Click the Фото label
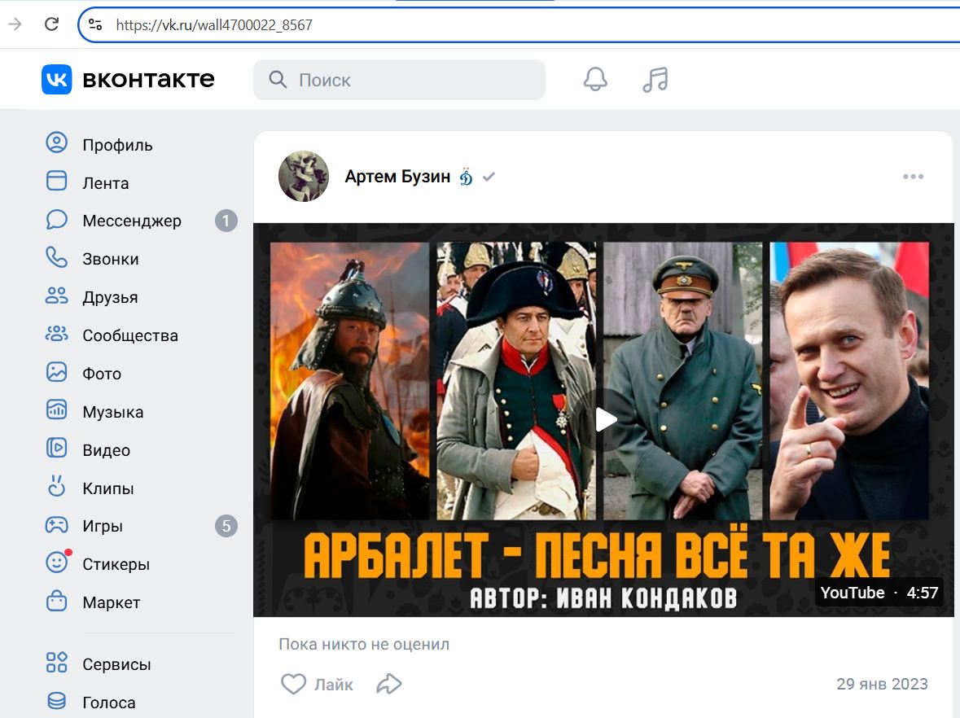This screenshot has height=718, width=960. pos(102,374)
